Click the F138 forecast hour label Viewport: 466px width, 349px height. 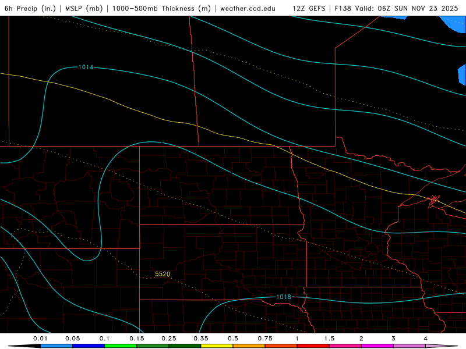pos(343,8)
